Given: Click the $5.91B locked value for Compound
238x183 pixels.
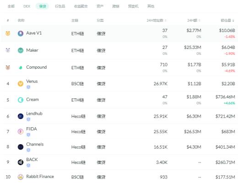Looking at the screenshot, I should [x=228, y=65].
